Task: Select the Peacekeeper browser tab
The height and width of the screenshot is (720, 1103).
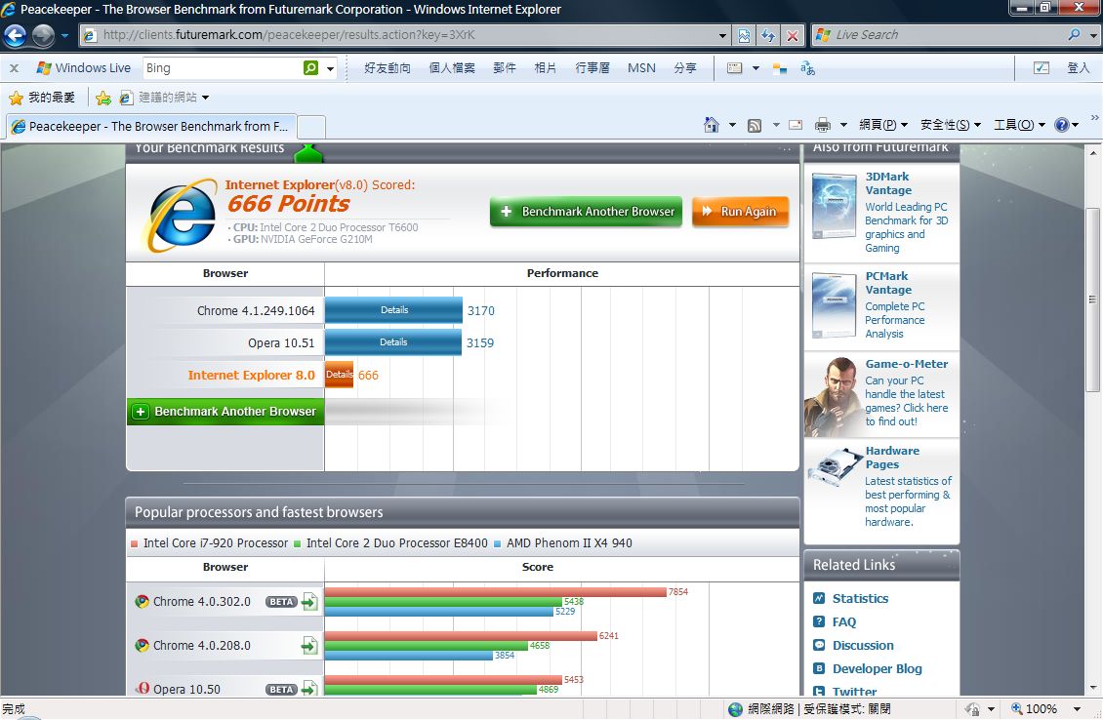Action: pyautogui.click(x=151, y=127)
